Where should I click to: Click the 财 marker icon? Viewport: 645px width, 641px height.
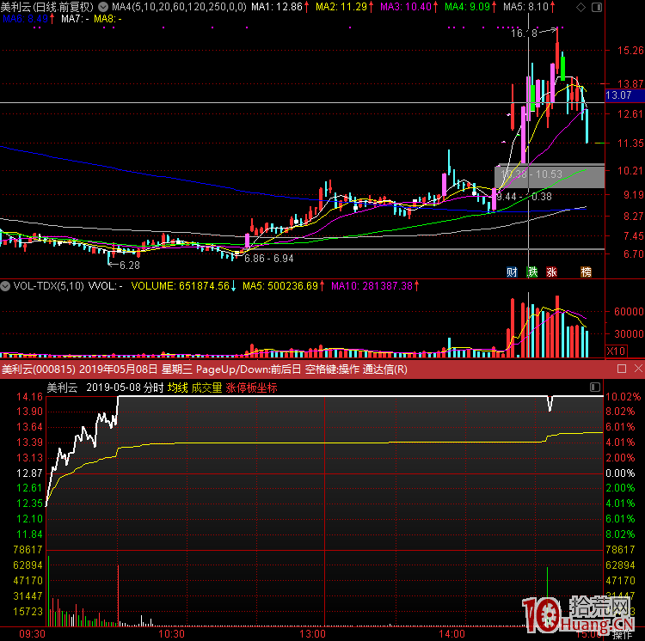tap(512, 272)
